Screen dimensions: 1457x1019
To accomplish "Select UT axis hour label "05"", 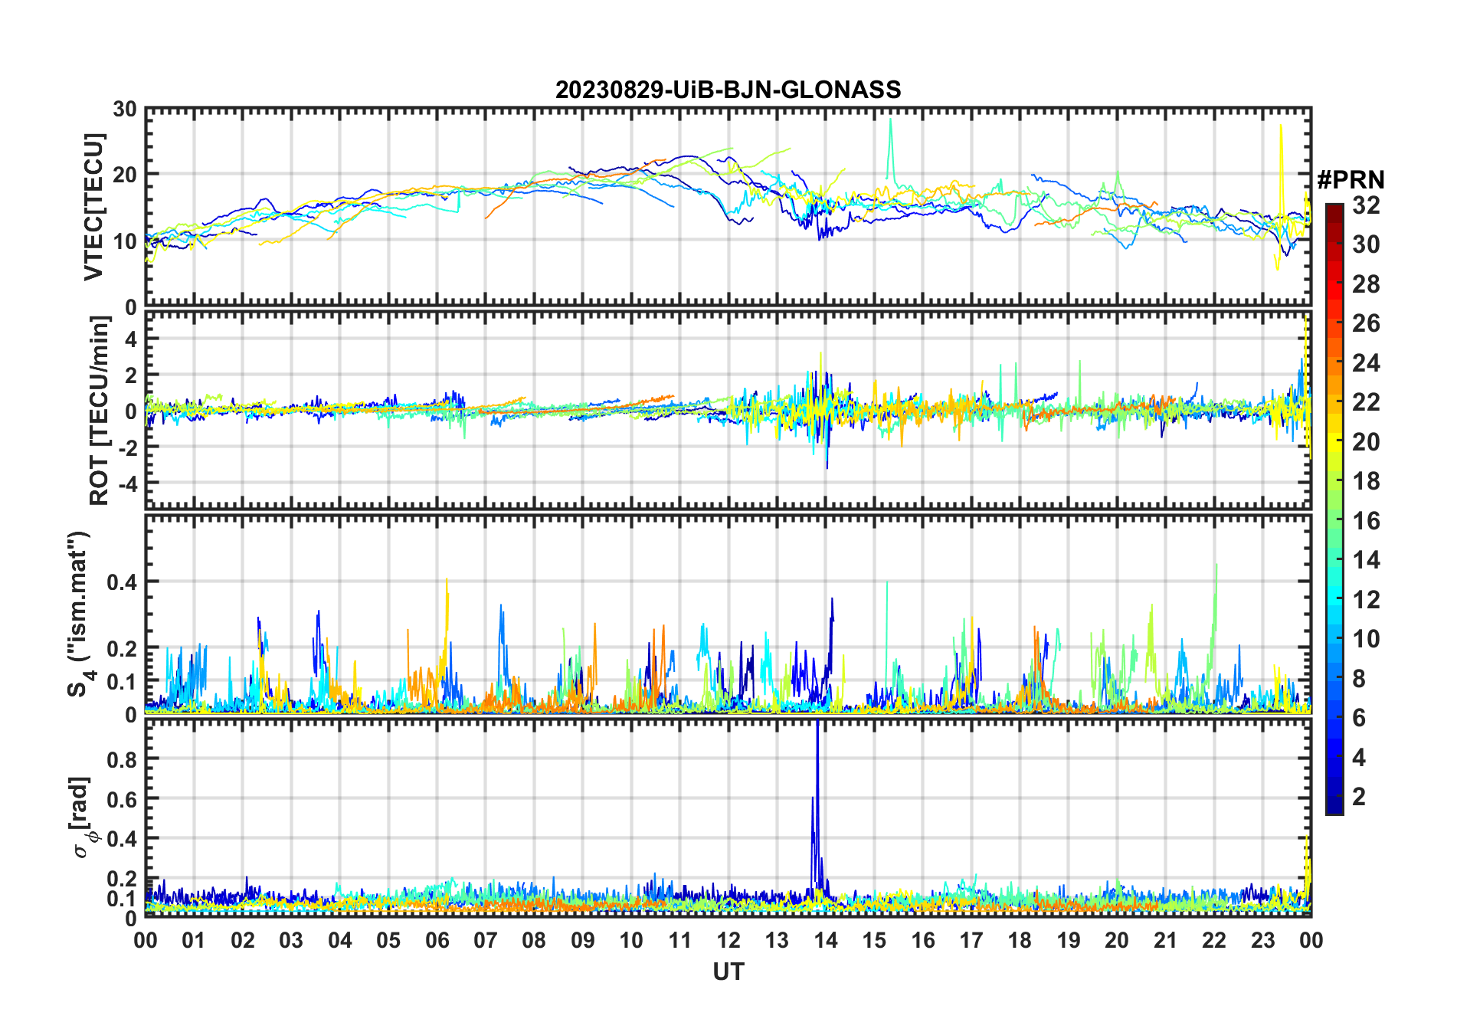I will [388, 940].
